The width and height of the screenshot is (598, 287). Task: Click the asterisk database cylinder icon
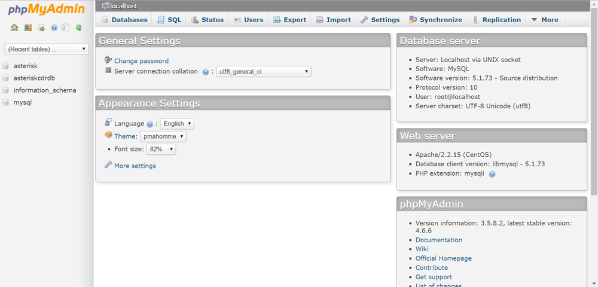[x=6, y=66]
